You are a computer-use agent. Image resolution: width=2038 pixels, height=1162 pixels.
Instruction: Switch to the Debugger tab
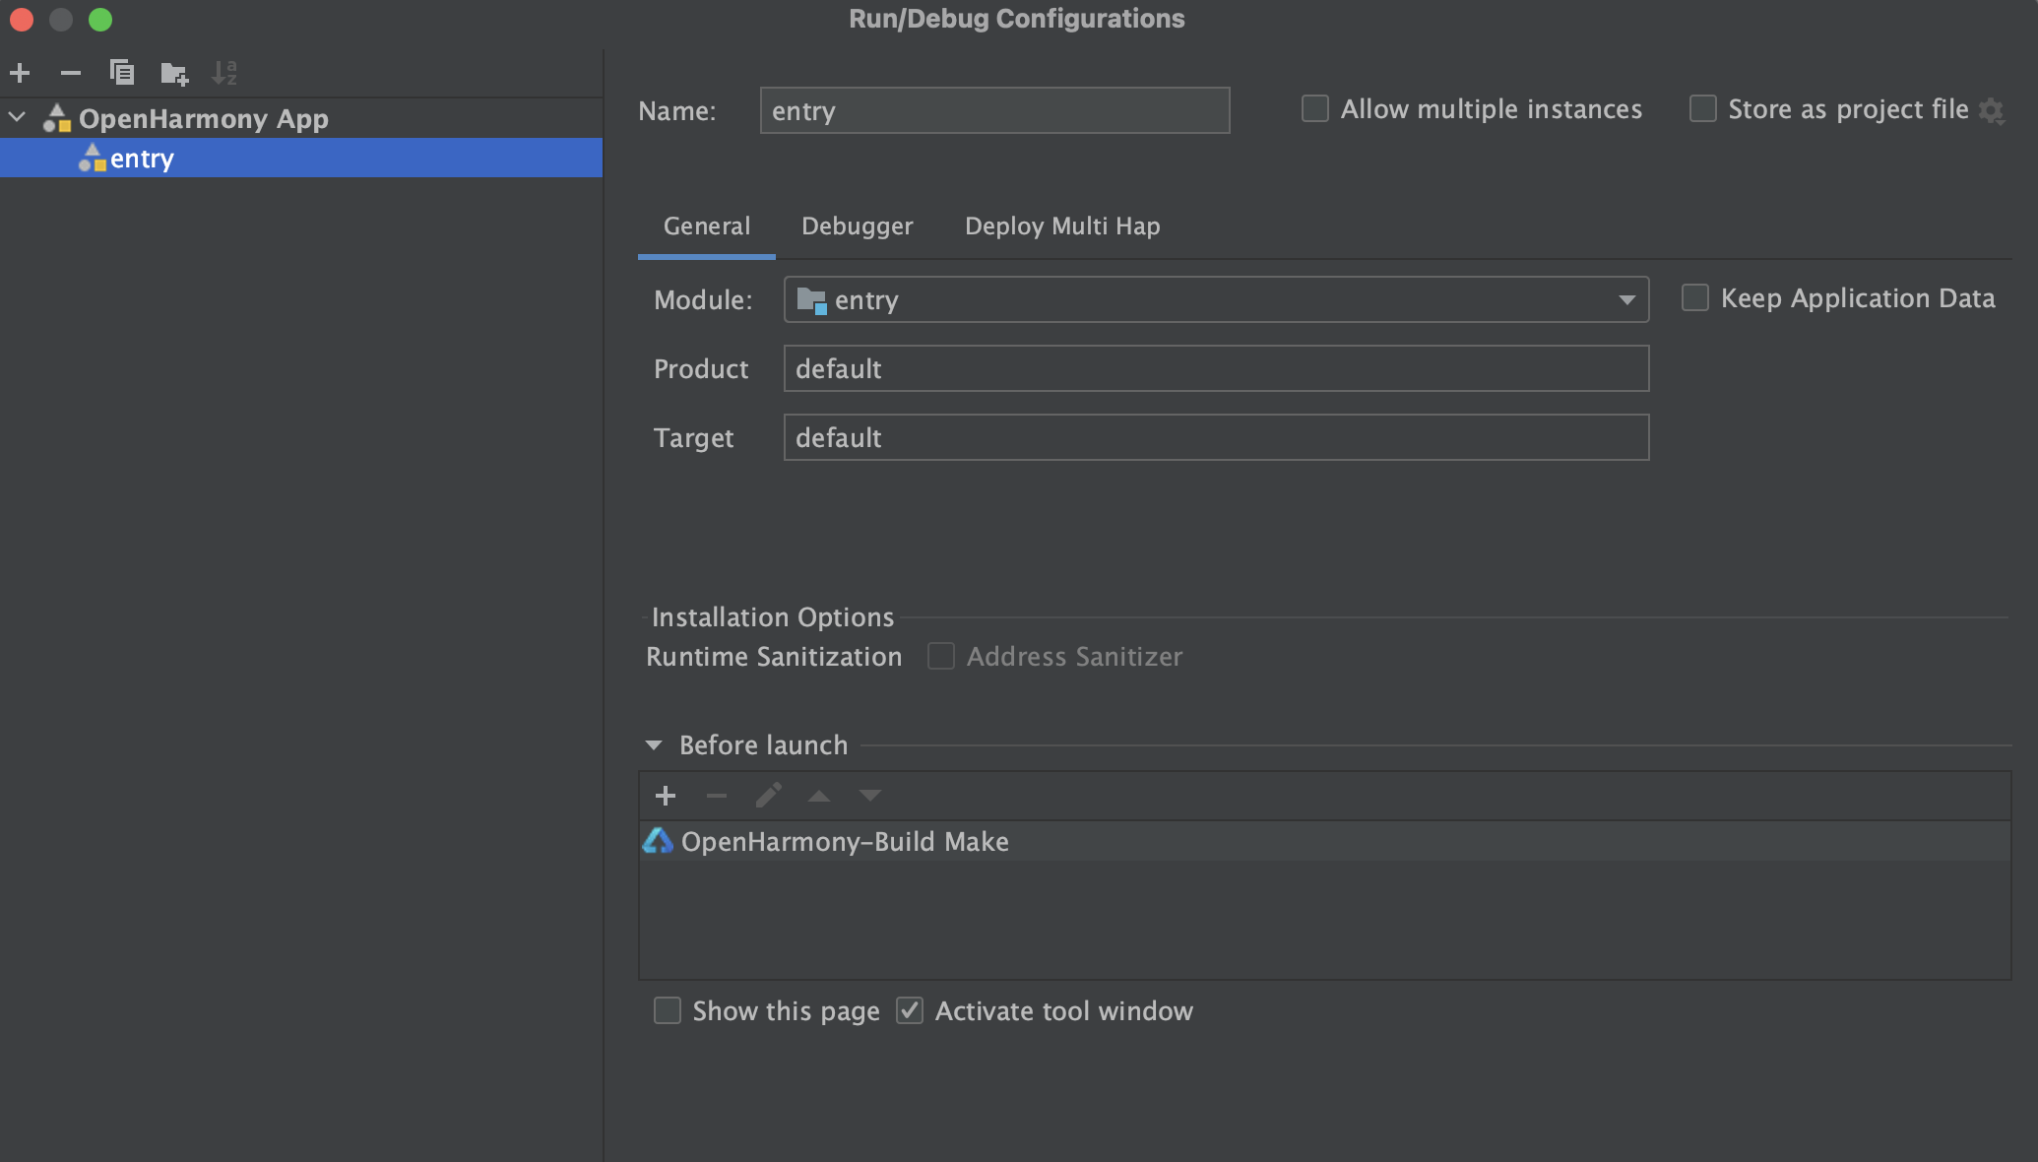tap(858, 226)
